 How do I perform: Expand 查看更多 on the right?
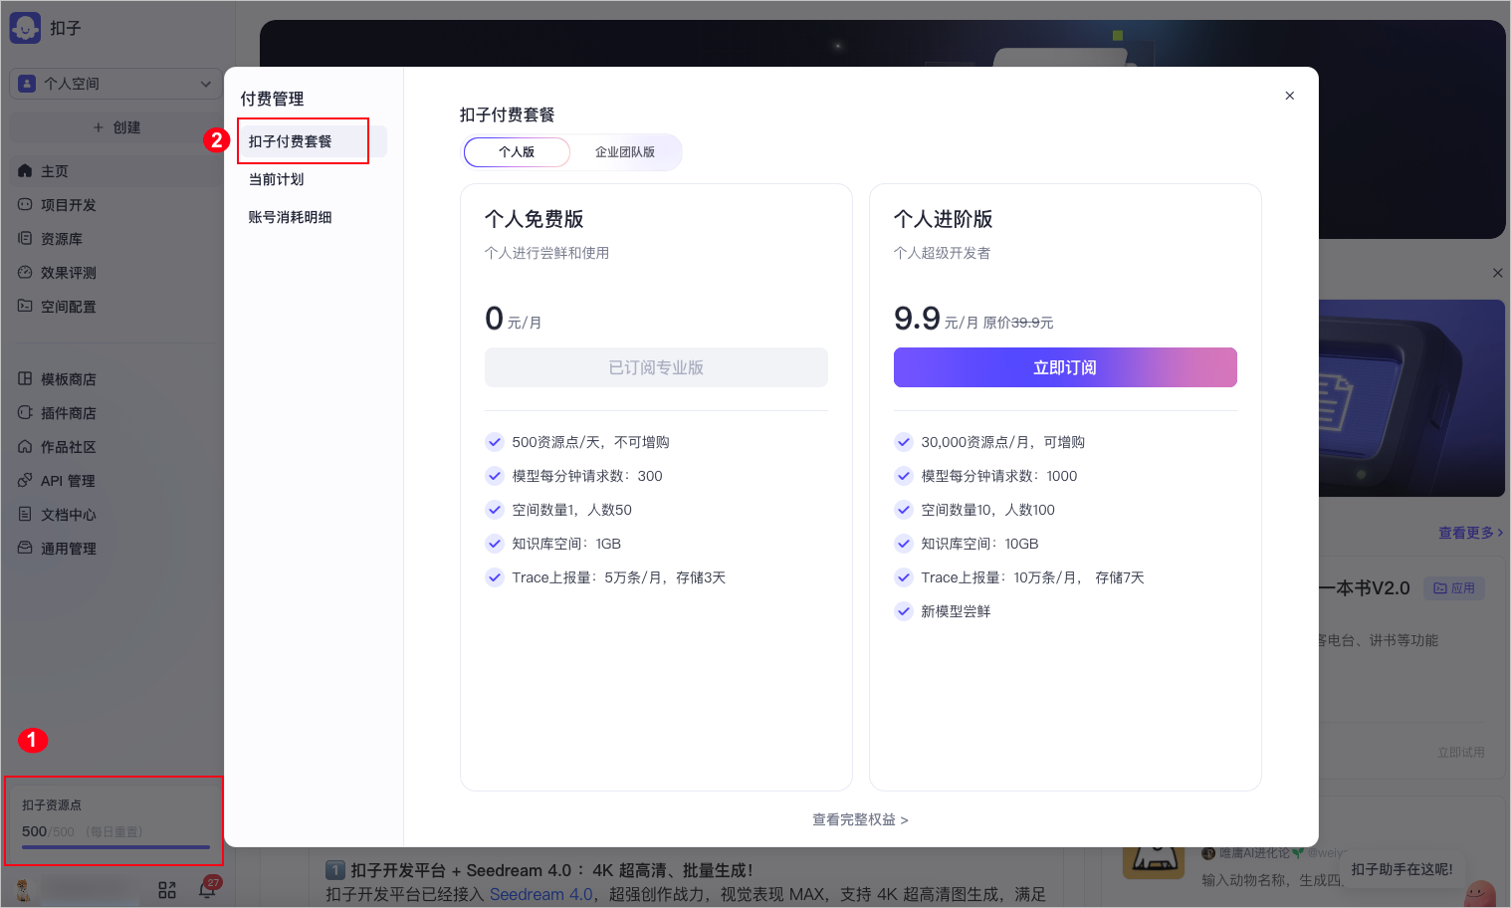tap(1469, 533)
